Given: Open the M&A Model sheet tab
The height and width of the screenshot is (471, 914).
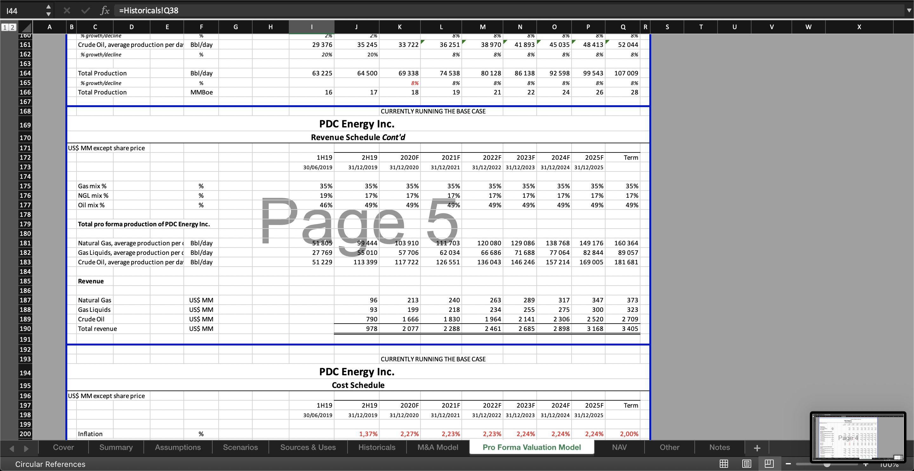Looking at the screenshot, I should click(x=438, y=447).
